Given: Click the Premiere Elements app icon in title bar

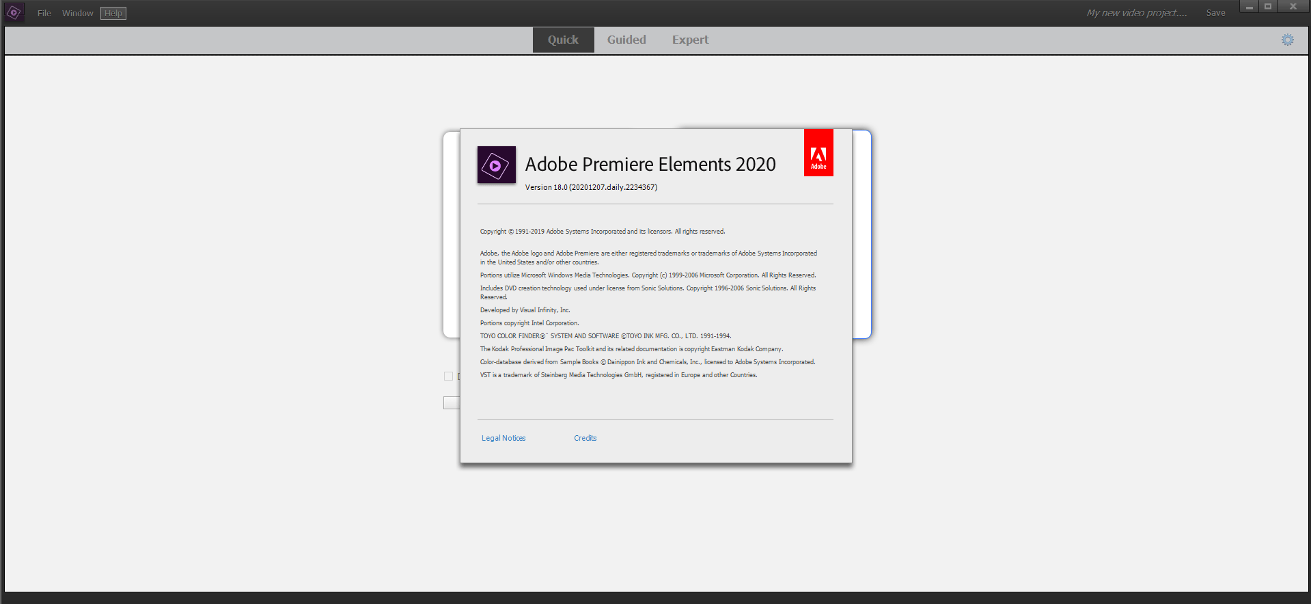Looking at the screenshot, I should (x=14, y=12).
